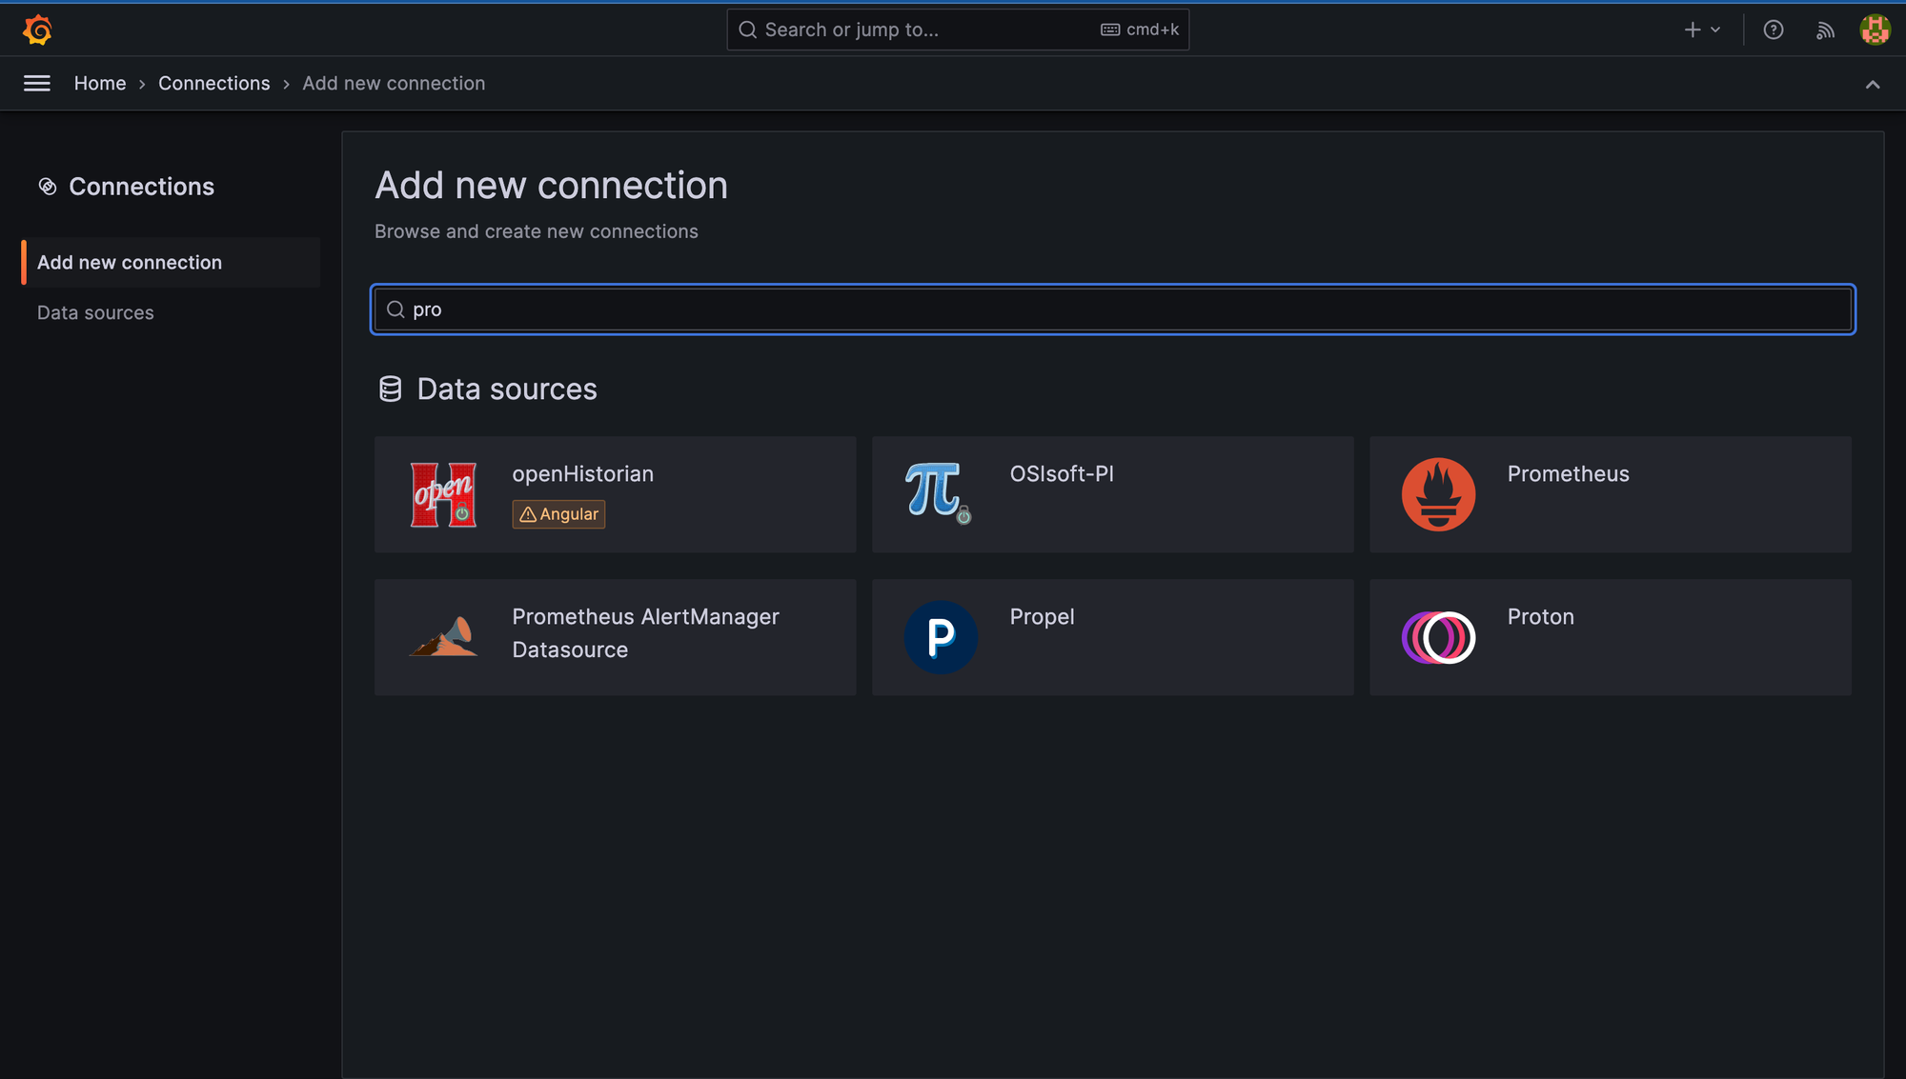The width and height of the screenshot is (1906, 1079).
Task: Click the Propel P logo
Action: tap(941, 637)
